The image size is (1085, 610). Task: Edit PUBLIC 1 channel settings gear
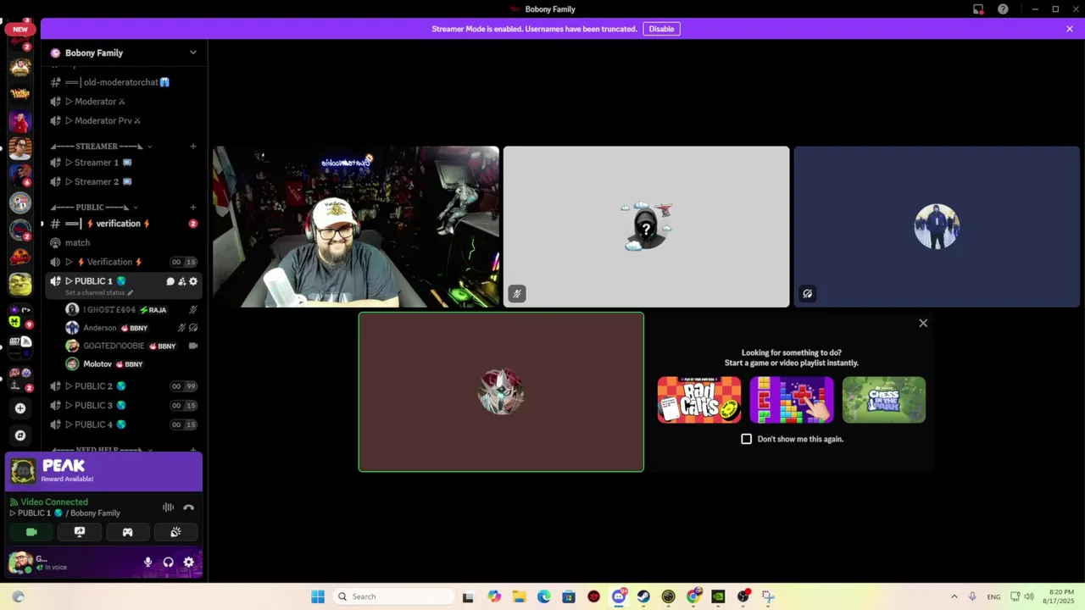pyautogui.click(x=193, y=281)
